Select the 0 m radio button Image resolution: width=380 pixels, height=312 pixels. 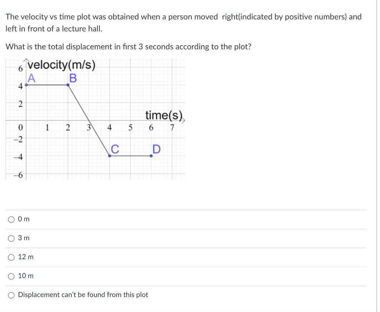(11, 219)
